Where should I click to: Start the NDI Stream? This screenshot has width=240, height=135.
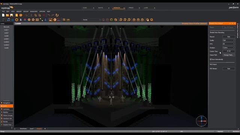(x=228, y=69)
